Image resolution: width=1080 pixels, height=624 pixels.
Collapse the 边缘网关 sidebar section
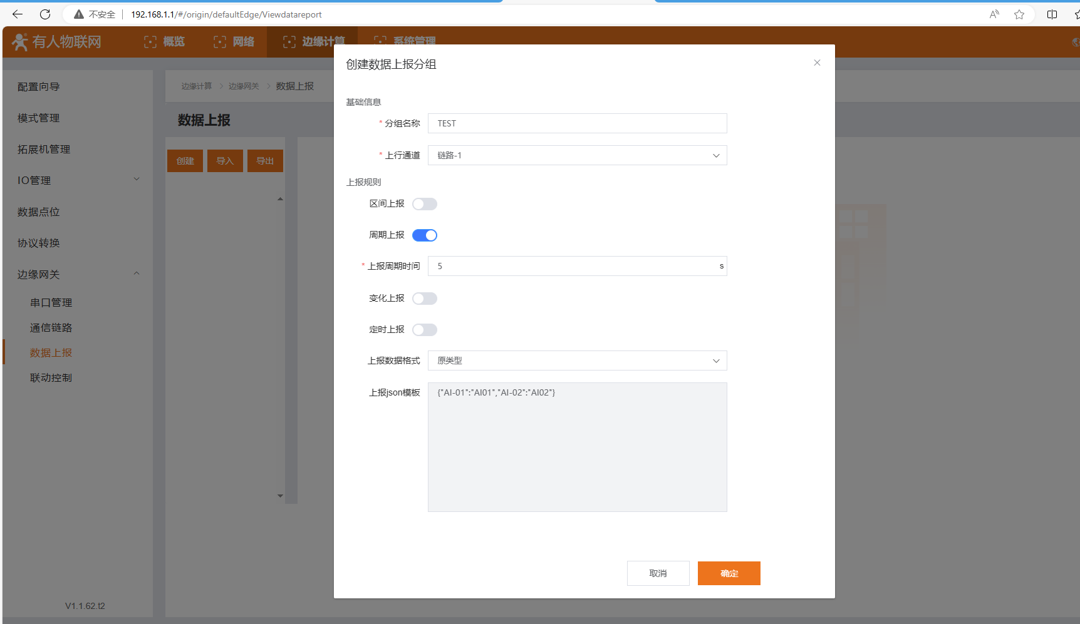coord(137,274)
